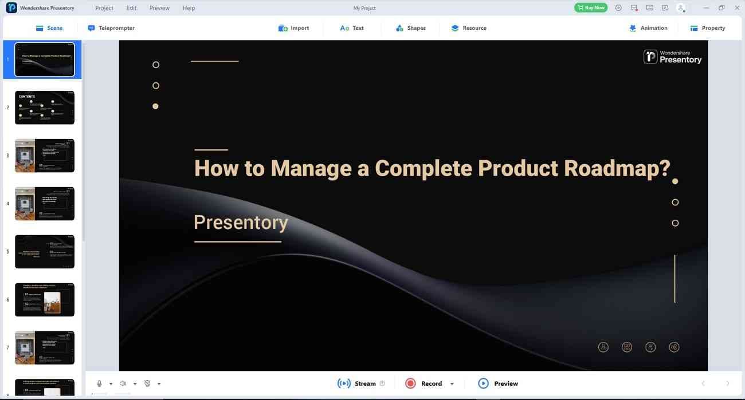Open the Property panel

point(708,28)
